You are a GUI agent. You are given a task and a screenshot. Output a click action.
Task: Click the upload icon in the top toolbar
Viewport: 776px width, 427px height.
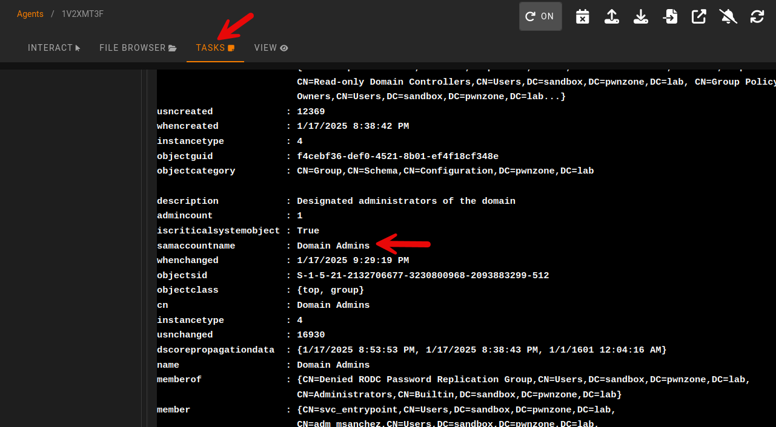click(612, 16)
